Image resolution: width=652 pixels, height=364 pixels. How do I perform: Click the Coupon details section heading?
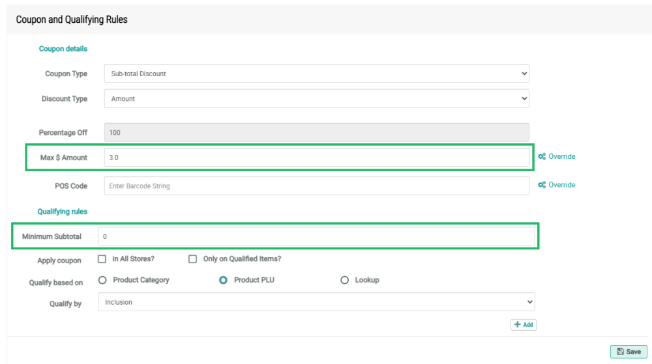(x=63, y=49)
